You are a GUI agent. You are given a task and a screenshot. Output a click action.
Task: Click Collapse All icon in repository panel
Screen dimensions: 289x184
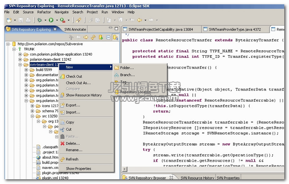point(108,37)
